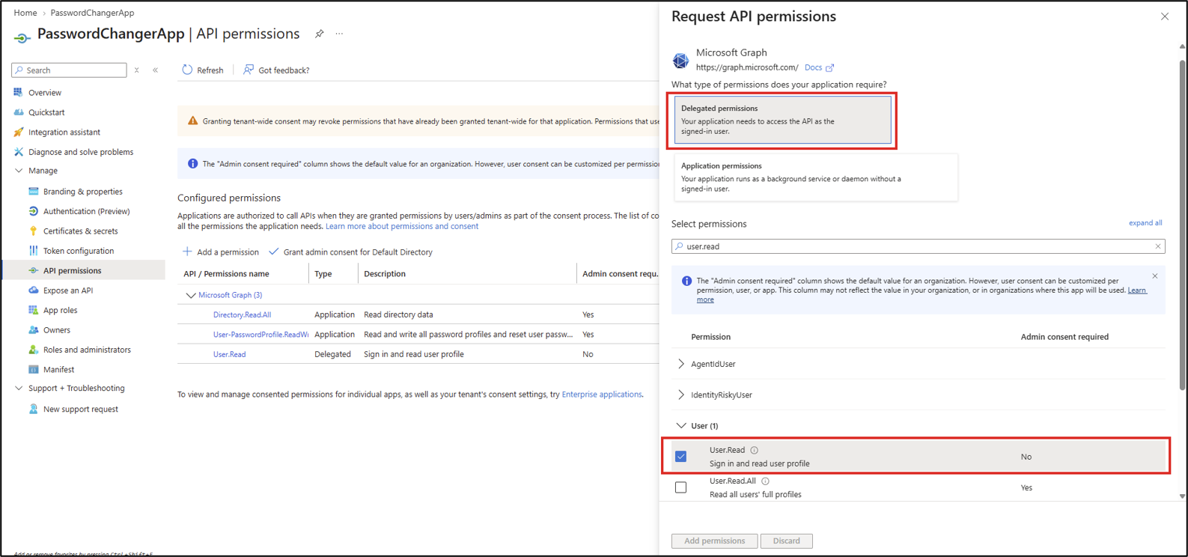Click the PasswordChangerApp breadcrumb
The width and height of the screenshot is (1188, 557).
coord(92,13)
